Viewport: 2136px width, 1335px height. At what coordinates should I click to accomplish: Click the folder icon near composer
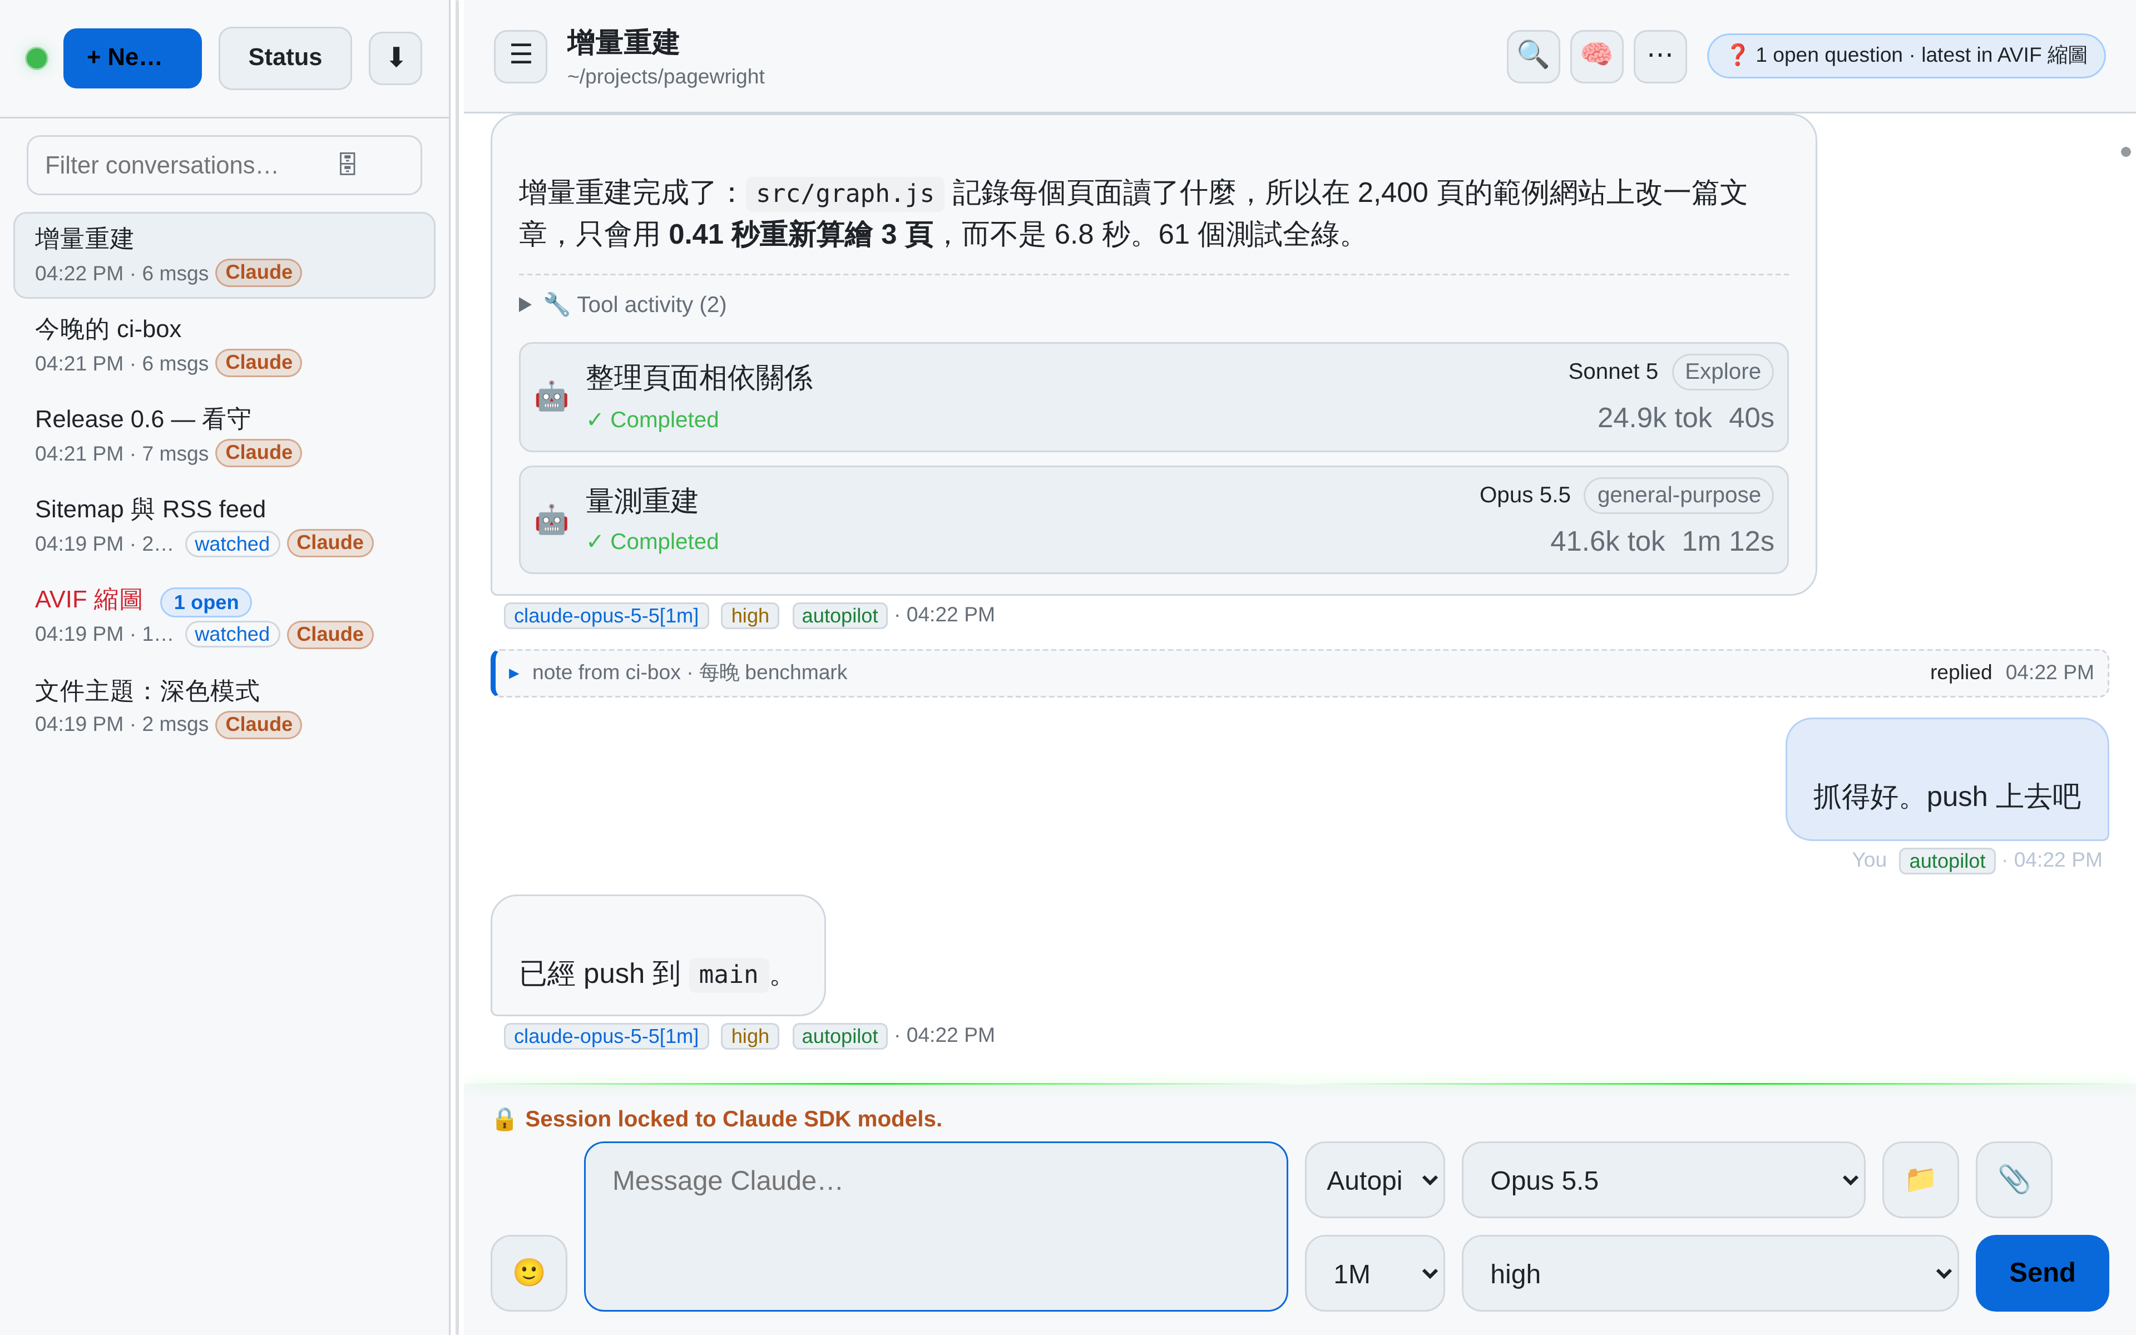(1920, 1180)
